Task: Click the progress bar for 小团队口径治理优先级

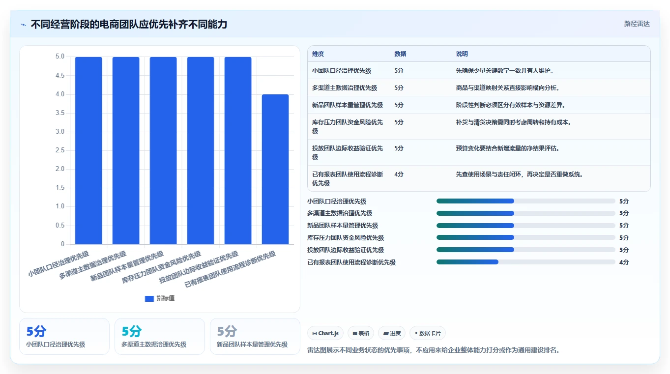Action: tap(526, 201)
